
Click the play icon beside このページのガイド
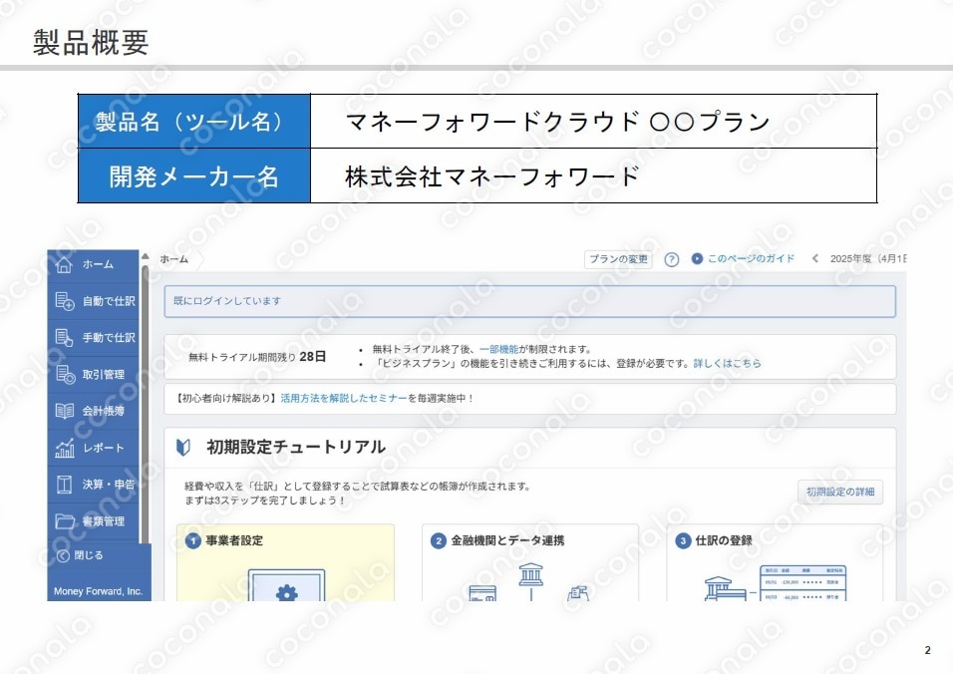point(697,258)
